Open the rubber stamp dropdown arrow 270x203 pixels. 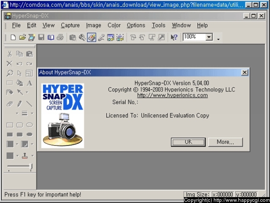click(x=32, y=156)
